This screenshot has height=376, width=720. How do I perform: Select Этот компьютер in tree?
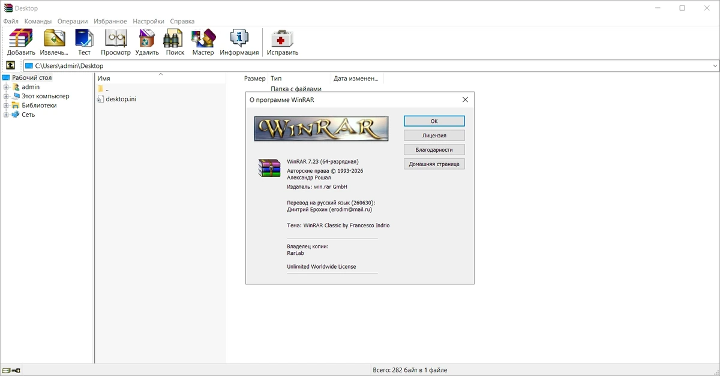pyautogui.click(x=46, y=96)
